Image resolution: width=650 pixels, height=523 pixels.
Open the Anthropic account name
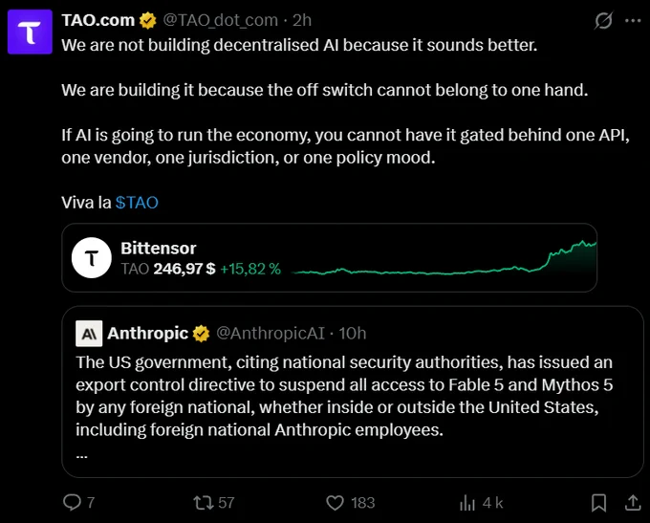147,333
